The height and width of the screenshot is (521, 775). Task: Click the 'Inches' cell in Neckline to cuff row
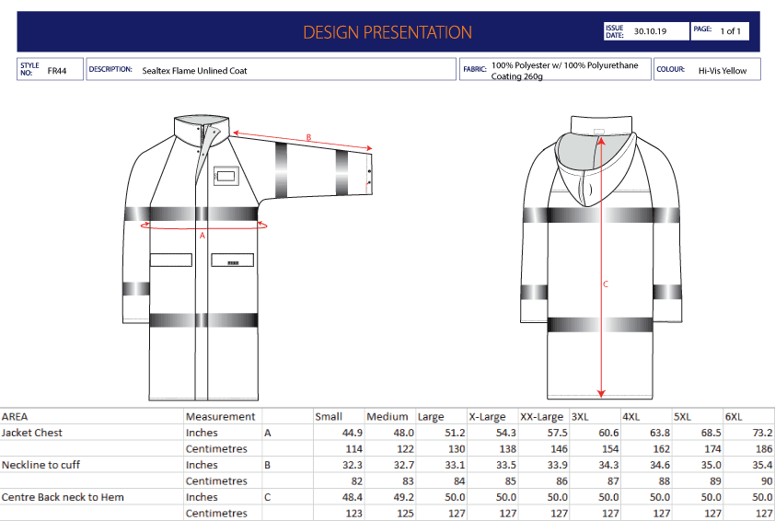pos(202,465)
